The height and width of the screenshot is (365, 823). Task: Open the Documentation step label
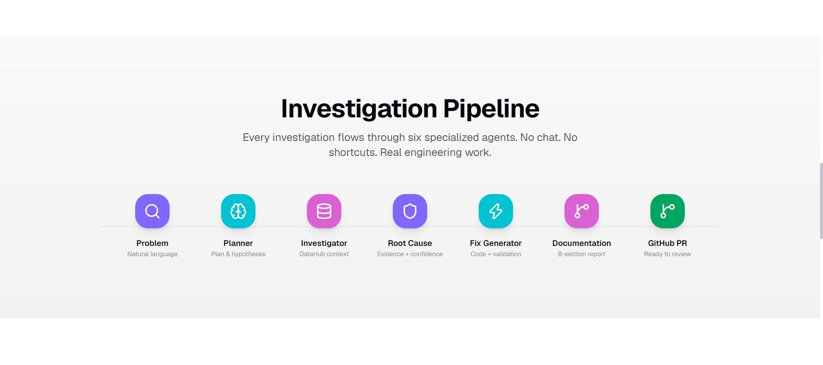point(582,243)
